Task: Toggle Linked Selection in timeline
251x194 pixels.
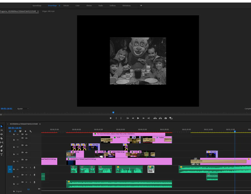Action: [x=20, y=131]
